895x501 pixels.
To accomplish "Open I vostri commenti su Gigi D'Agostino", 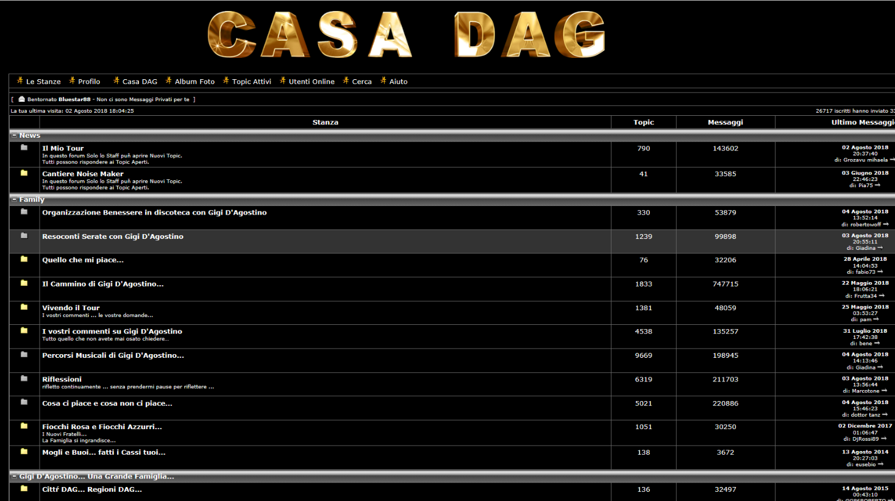I will tap(112, 332).
